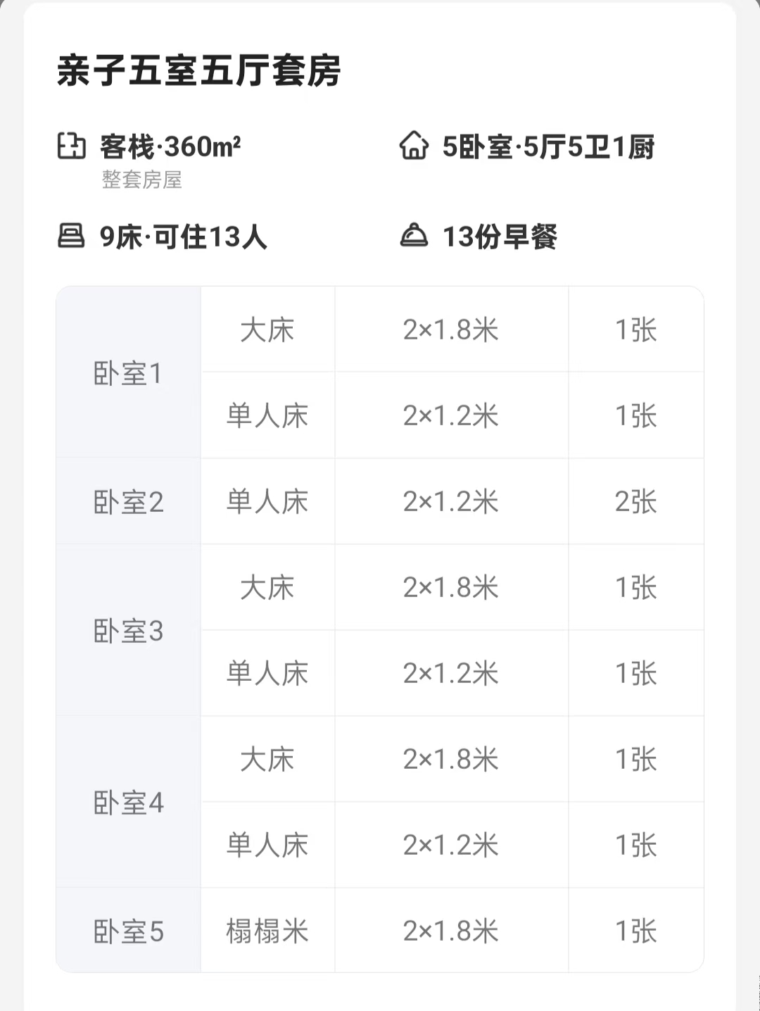Viewport: 760px width, 1011px height.
Task: Click the breakfast cloche icon
Action: tap(414, 236)
